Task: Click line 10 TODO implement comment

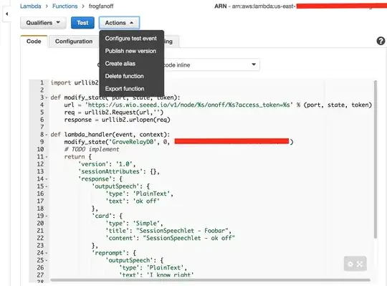Action: point(92,149)
